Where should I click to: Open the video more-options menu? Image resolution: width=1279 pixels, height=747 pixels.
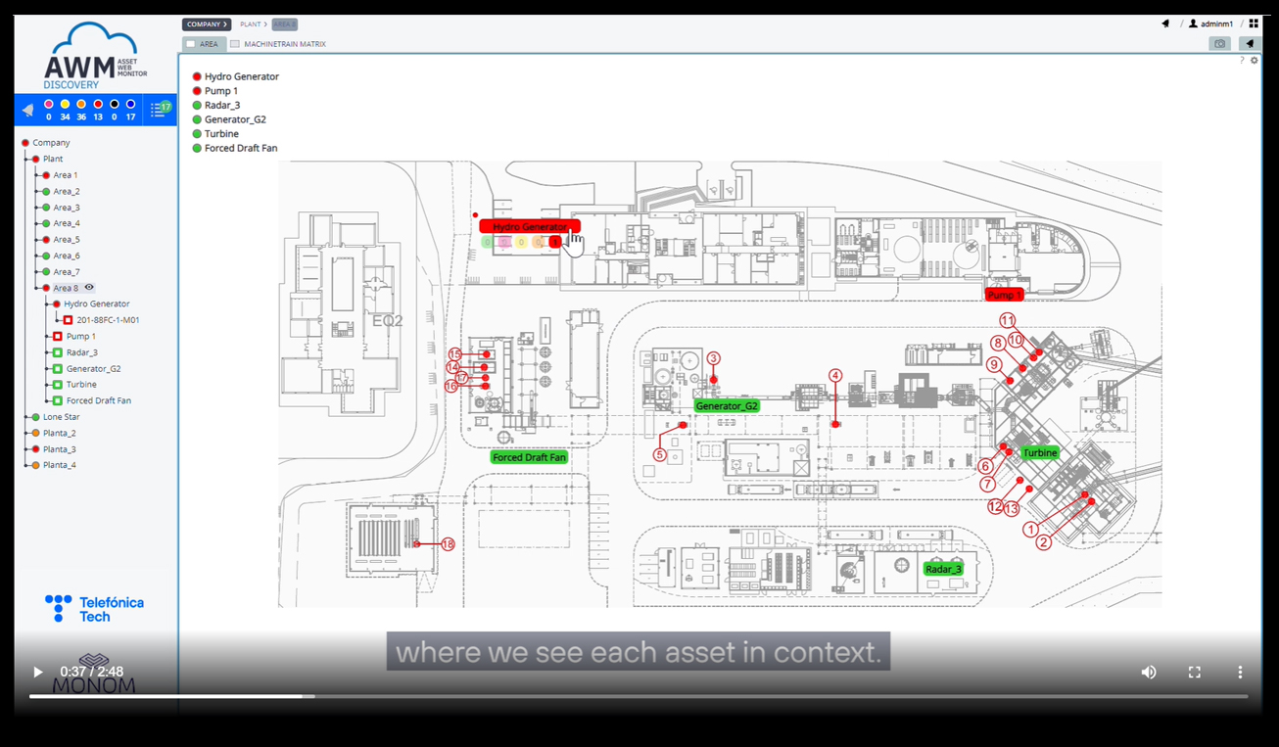click(1240, 672)
